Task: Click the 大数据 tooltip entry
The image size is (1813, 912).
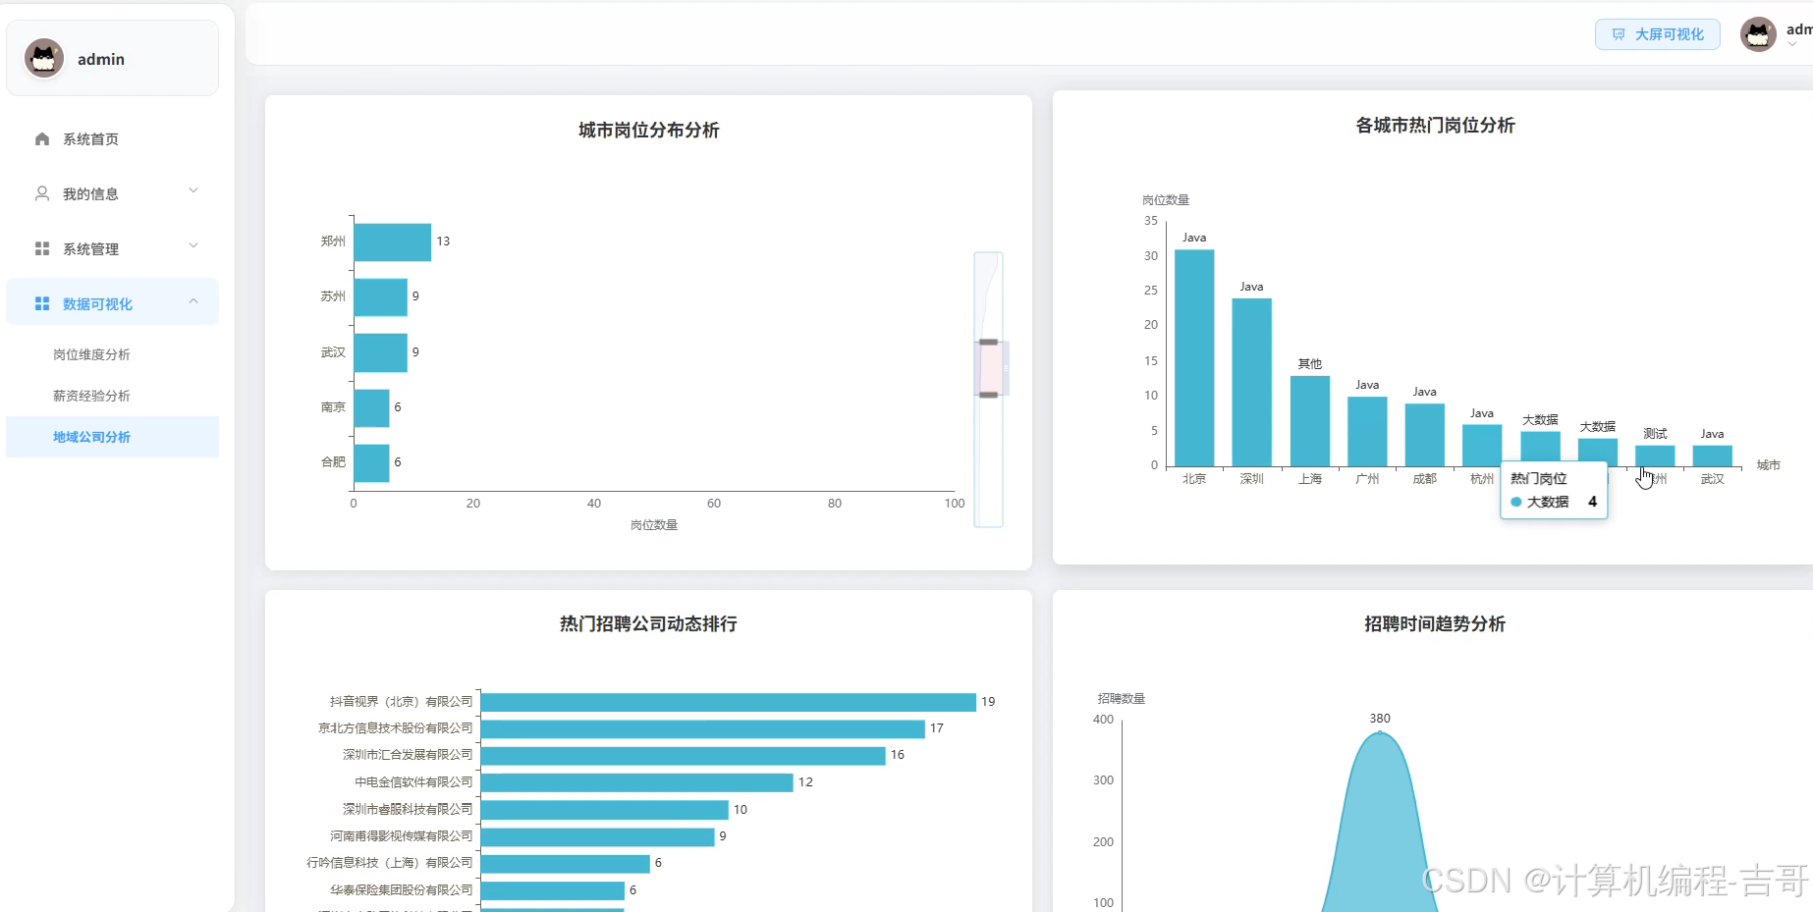Action: (1554, 502)
